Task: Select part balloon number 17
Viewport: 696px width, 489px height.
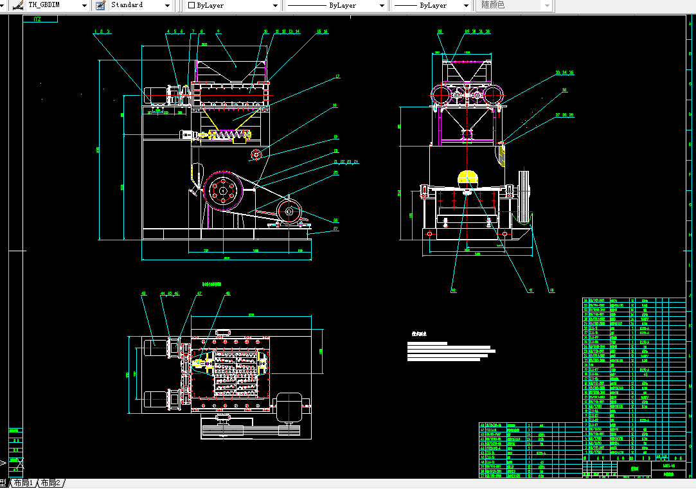Action: point(337,76)
